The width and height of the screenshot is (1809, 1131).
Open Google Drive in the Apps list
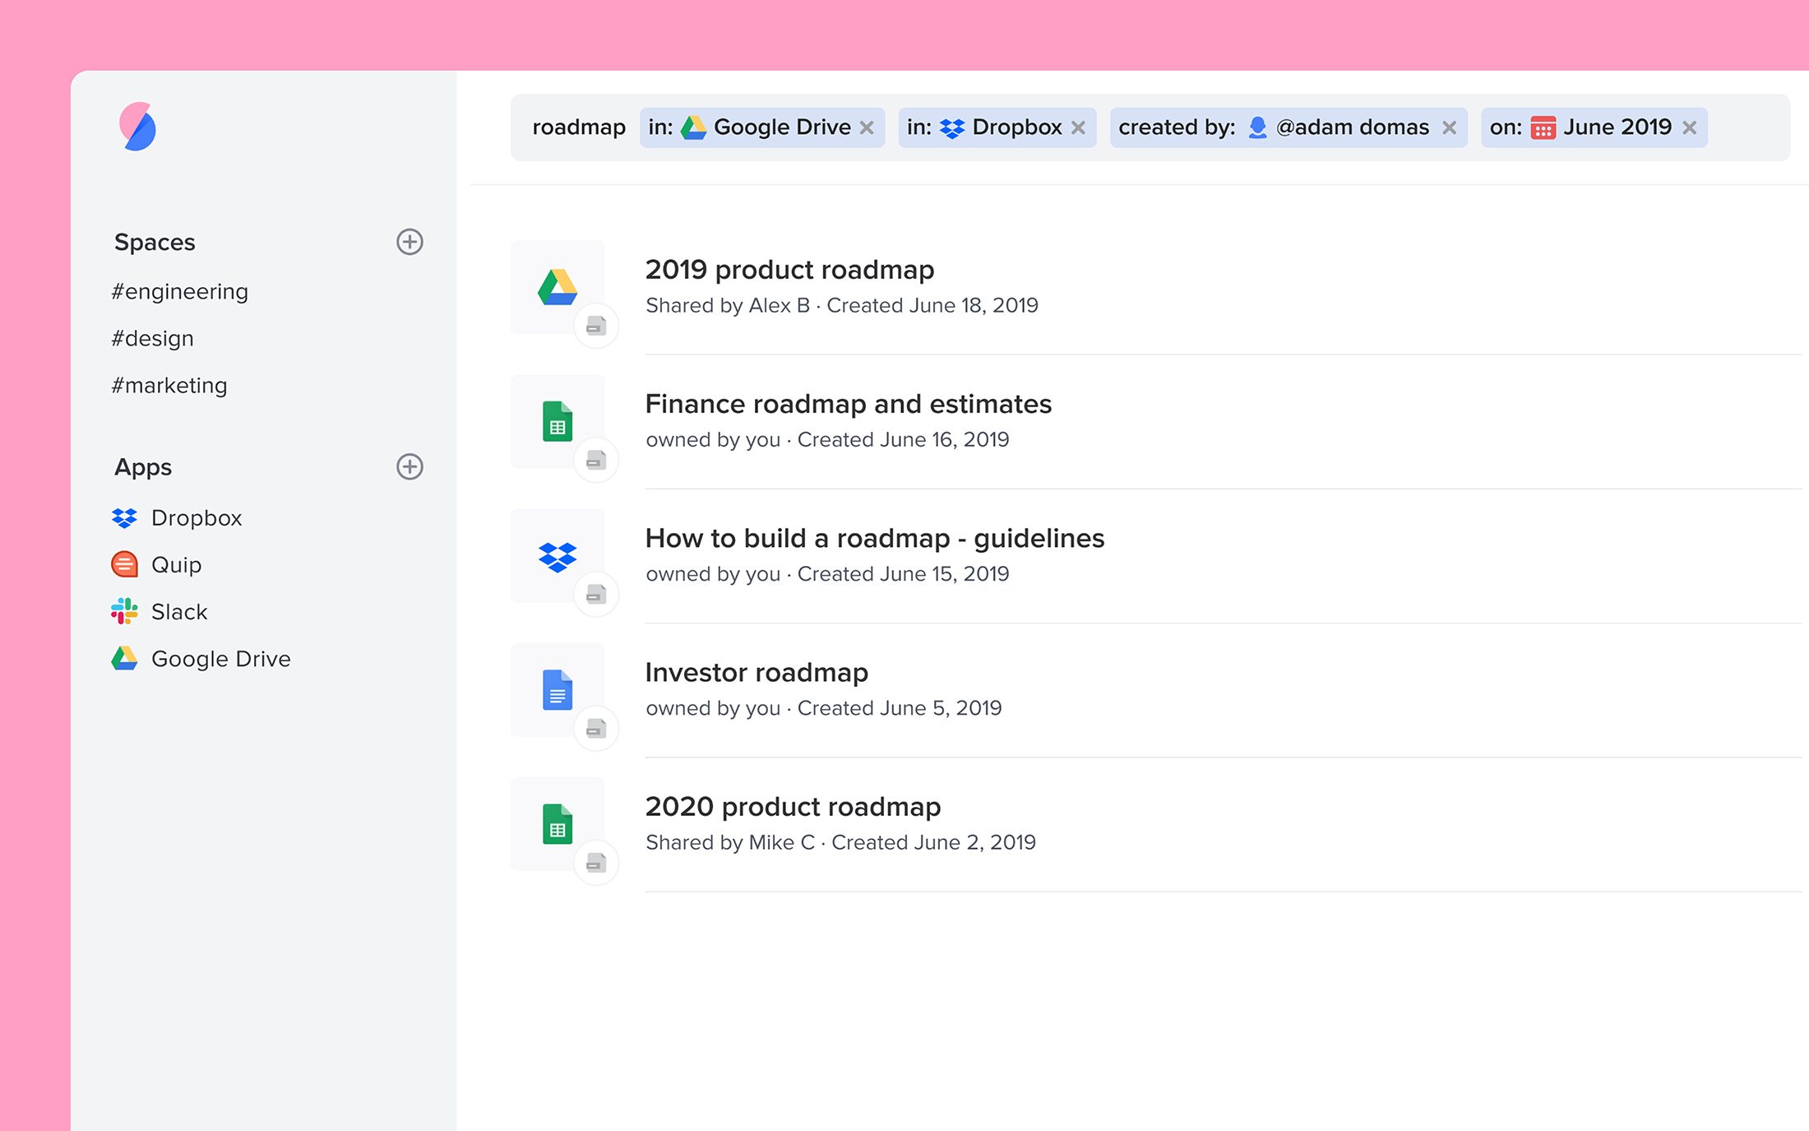point(220,658)
